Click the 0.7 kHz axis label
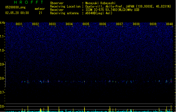 coord(3,92)
